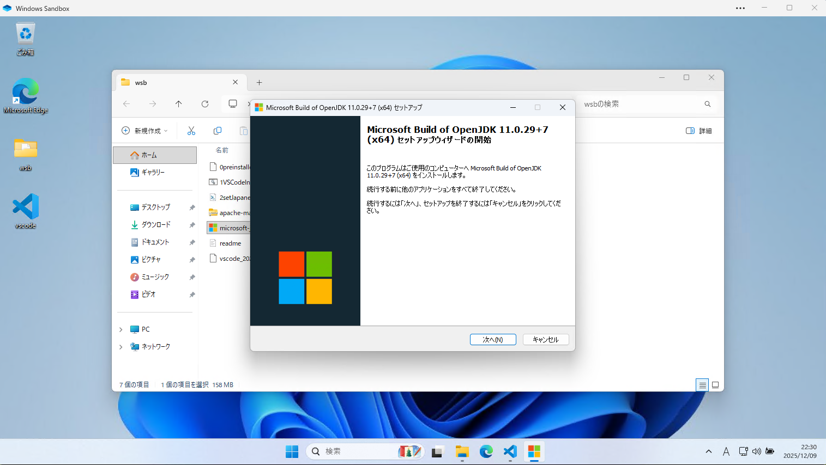Click the OpenJDK installer taskbar icon
The image size is (826, 465).
coord(534,451)
